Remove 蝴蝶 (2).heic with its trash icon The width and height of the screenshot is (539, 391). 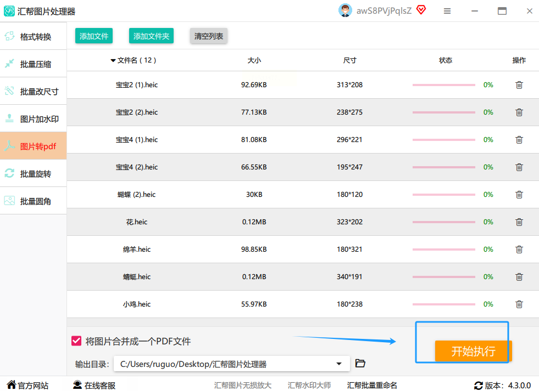click(x=519, y=195)
